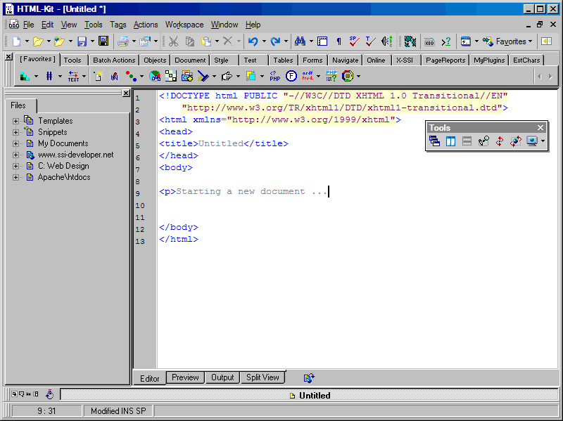
Task: Switch to the PageReports tab
Action: click(445, 60)
